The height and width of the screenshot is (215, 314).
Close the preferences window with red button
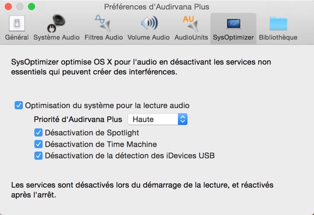click(8, 6)
